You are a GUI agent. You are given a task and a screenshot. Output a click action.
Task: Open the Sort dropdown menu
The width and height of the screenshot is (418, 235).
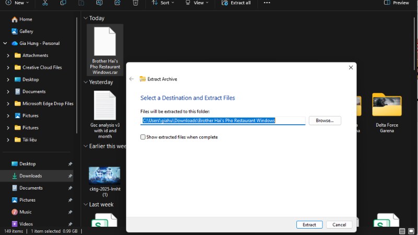161,3
